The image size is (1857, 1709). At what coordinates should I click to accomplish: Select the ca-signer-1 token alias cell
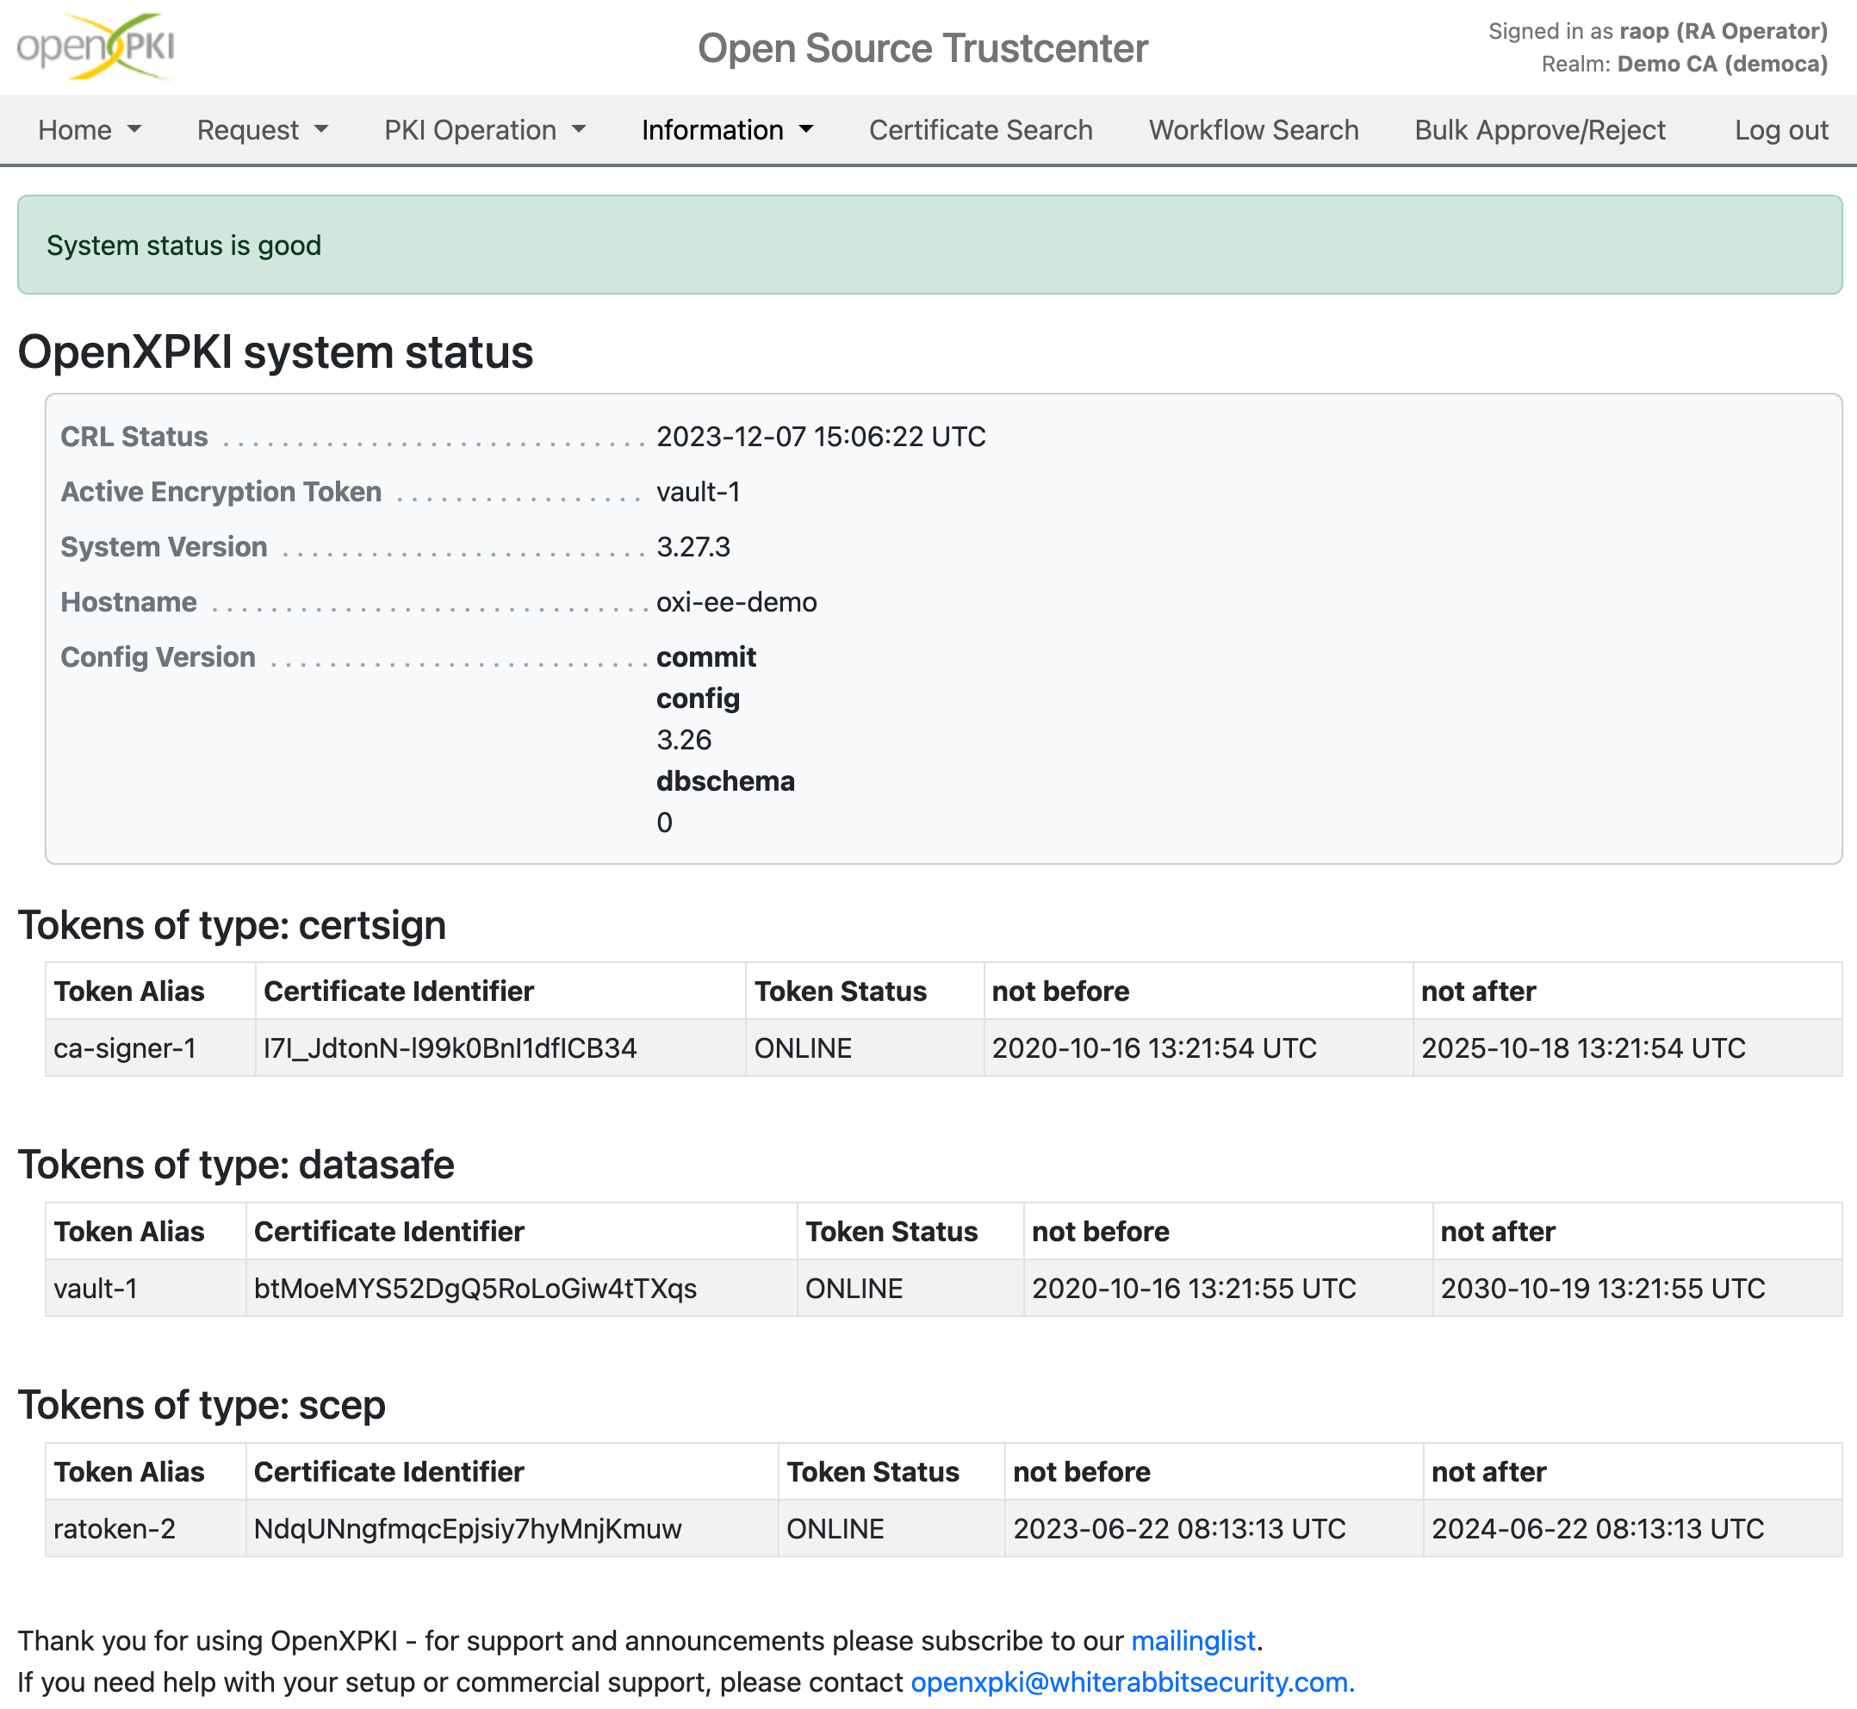tap(150, 1047)
